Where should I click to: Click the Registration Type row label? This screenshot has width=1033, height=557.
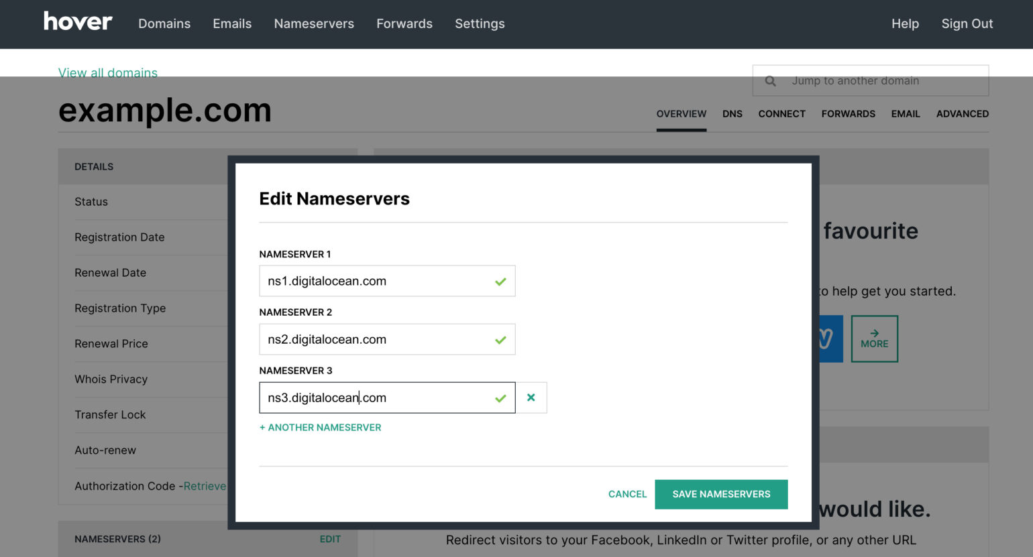coord(120,308)
